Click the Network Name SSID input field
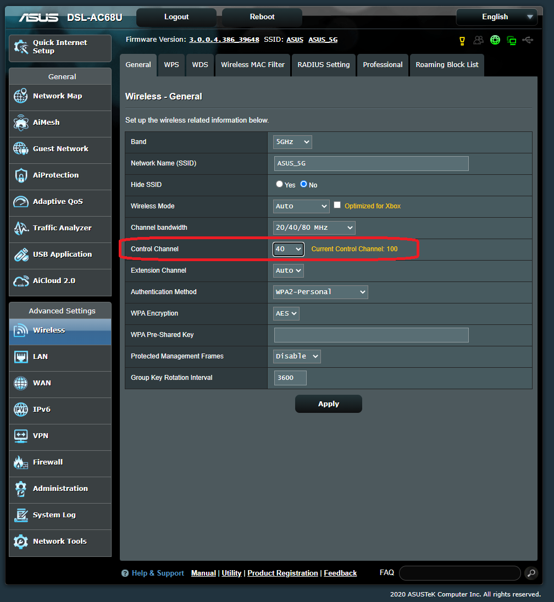The image size is (554, 602). click(x=371, y=163)
